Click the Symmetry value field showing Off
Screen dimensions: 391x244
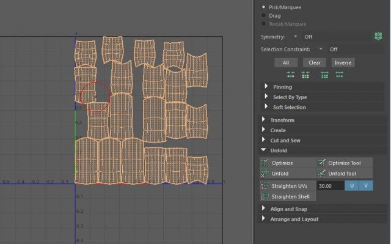coord(337,37)
